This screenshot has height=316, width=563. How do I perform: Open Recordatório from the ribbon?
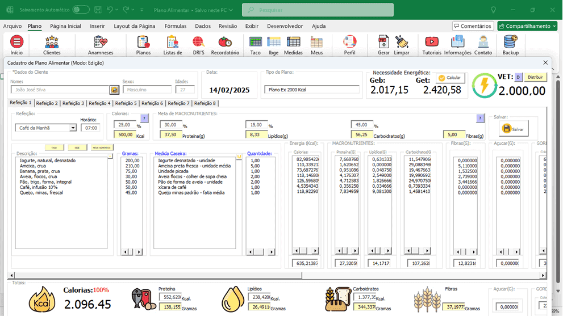coord(225,45)
